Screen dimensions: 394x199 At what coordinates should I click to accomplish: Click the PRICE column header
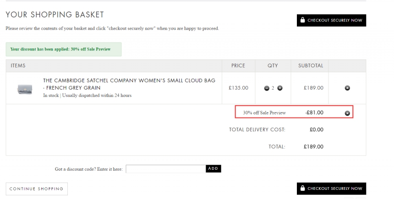coord(238,65)
